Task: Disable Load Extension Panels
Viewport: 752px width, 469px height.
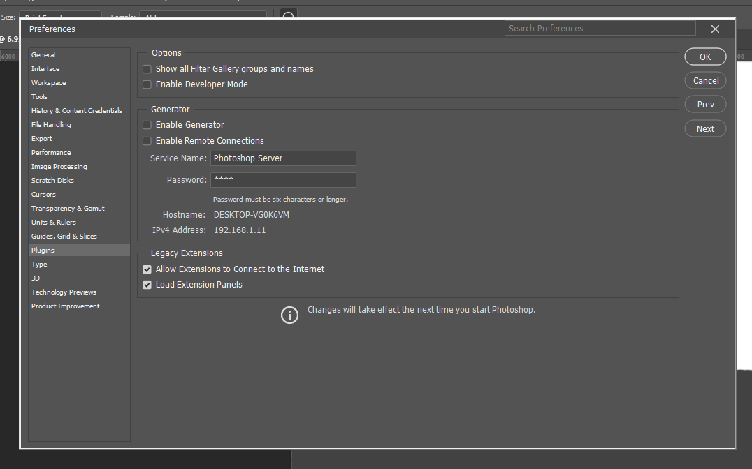Action: click(x=147, y=284)
